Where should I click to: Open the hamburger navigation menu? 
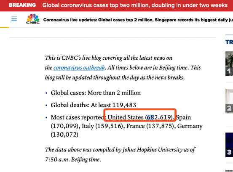pos(14,19)
